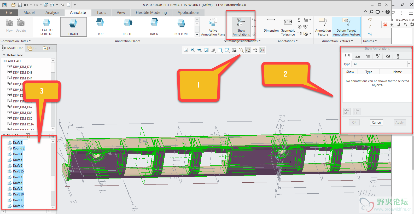Select Round 2 in the model tree
Image resolution: width=414 pixels, height=214 pixels.
click(19, 148)
